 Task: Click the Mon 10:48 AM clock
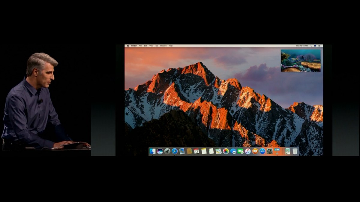pyautogui.click(x=302, y=46)
